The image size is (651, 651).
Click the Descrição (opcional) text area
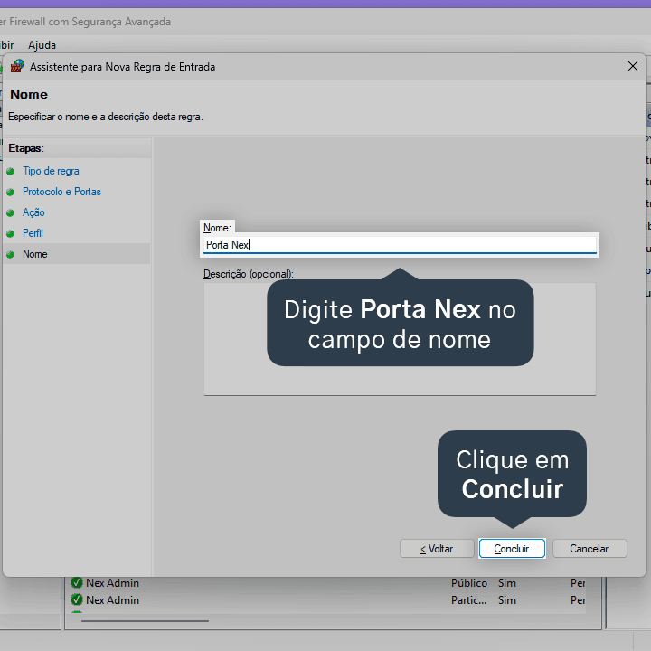(x=400, y=339)
